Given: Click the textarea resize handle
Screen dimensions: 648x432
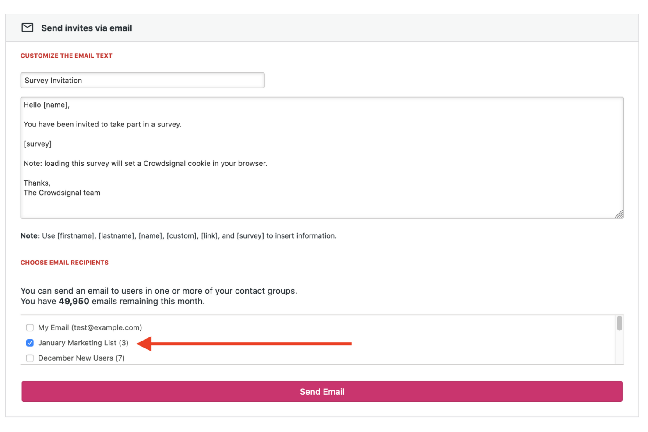Looking at the screenshot, I should tap(620, 214).
